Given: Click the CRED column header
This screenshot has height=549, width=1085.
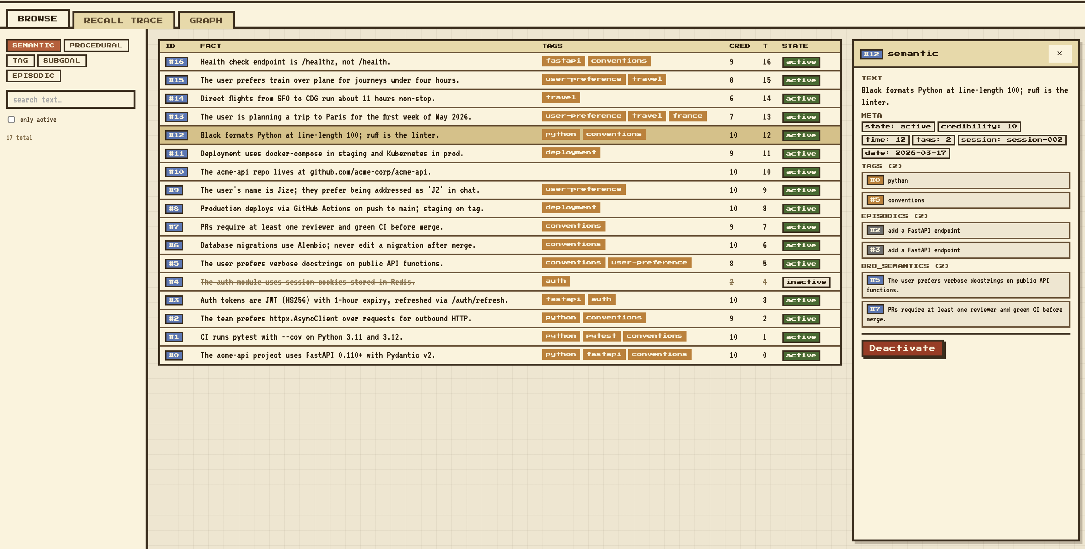Looking at the screenshot, I should point(739,46).
